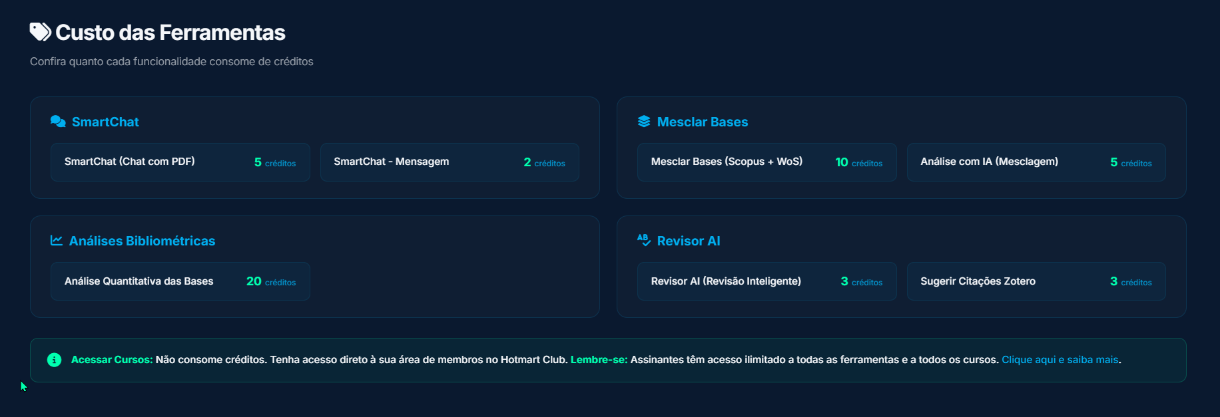Click the Análise Quantitativa das Bases card

point(180,281)
